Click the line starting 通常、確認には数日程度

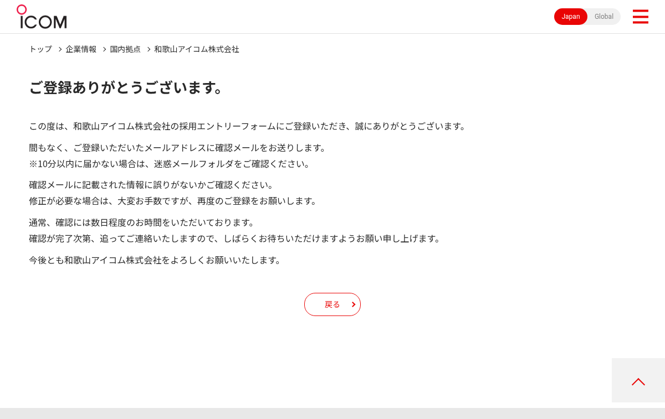[x=142, y=223]
